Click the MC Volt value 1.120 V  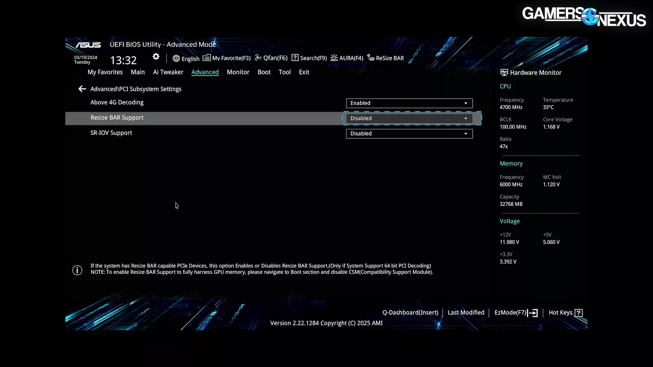pyautogui.click(x=551, y=184)
